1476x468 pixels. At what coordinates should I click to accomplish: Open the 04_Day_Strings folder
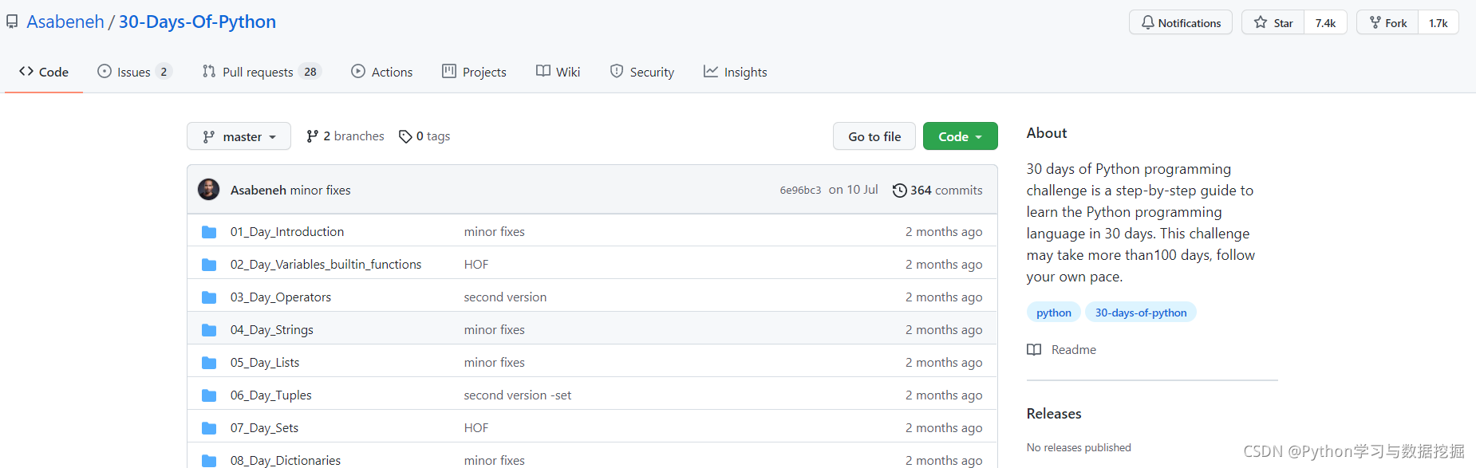tap(272, 329)
